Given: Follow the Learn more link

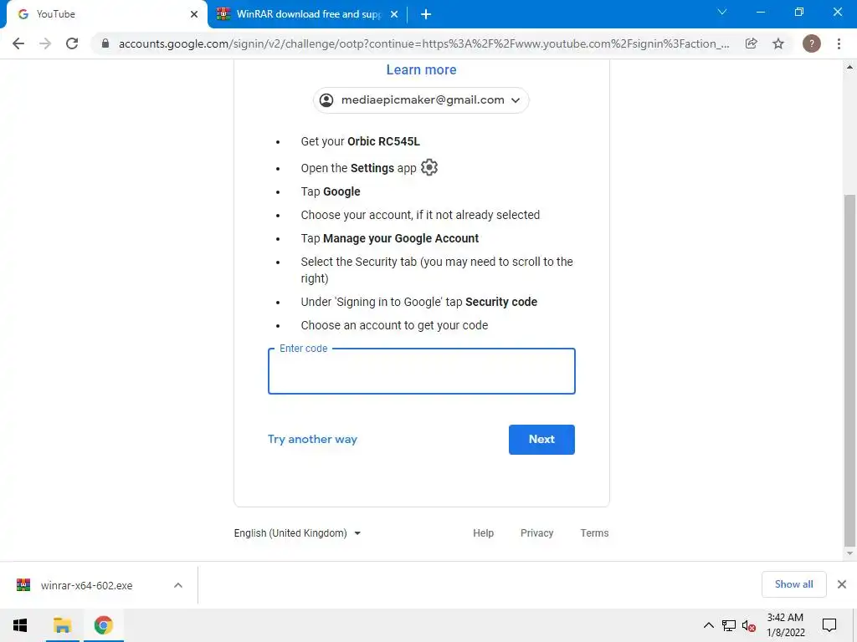Looking at the screenshot, I should pyautogui.click(x=422, y=70).
